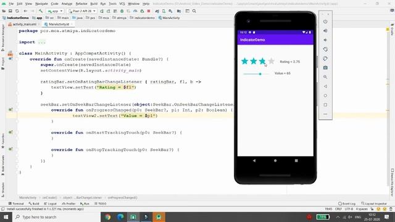Open the Logcat tool window
The image size is (395, 222).
click(x=50, y=203)
